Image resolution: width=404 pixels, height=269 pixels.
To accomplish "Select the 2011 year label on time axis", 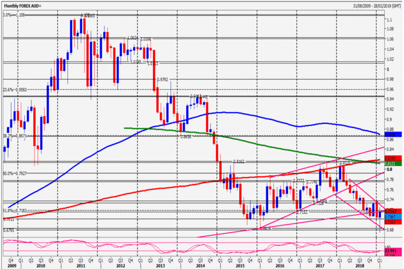I will click(80, 266).
